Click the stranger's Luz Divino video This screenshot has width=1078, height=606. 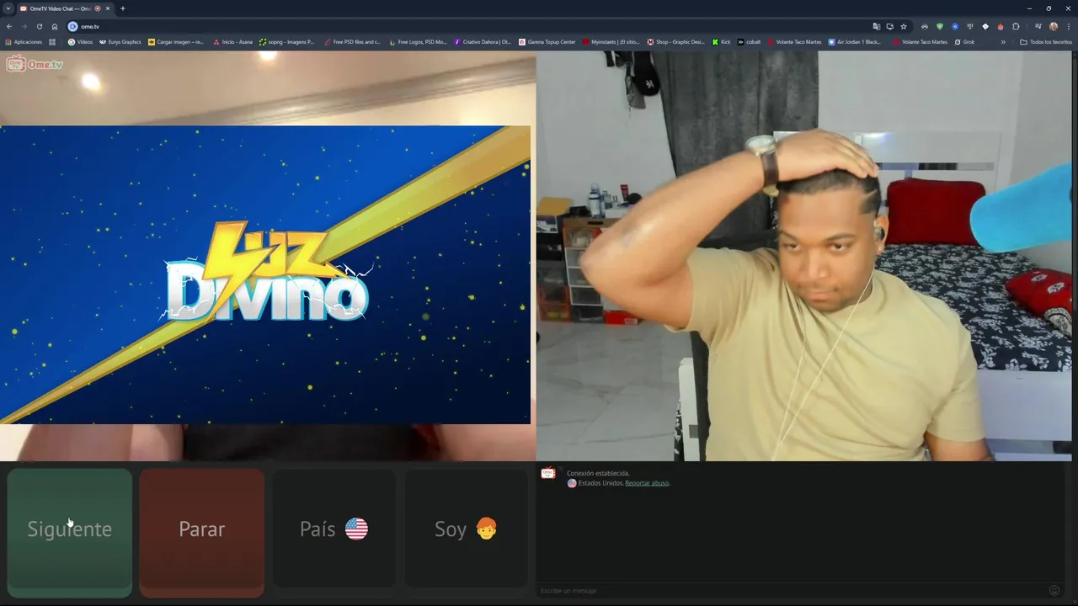(x=265, y=274)
